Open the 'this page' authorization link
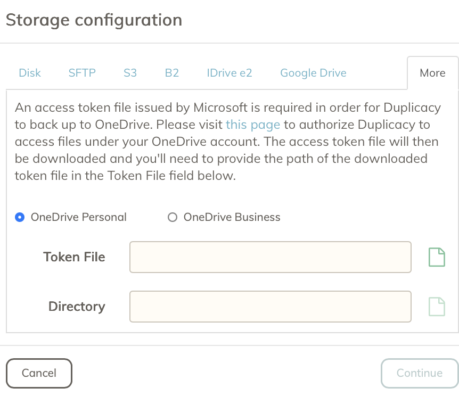Screen dimensions: 459x396 point(253,125)
